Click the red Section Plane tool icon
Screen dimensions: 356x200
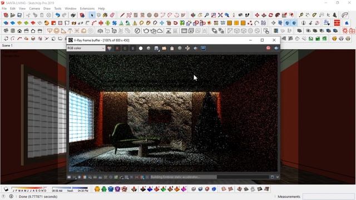point(337,23)
